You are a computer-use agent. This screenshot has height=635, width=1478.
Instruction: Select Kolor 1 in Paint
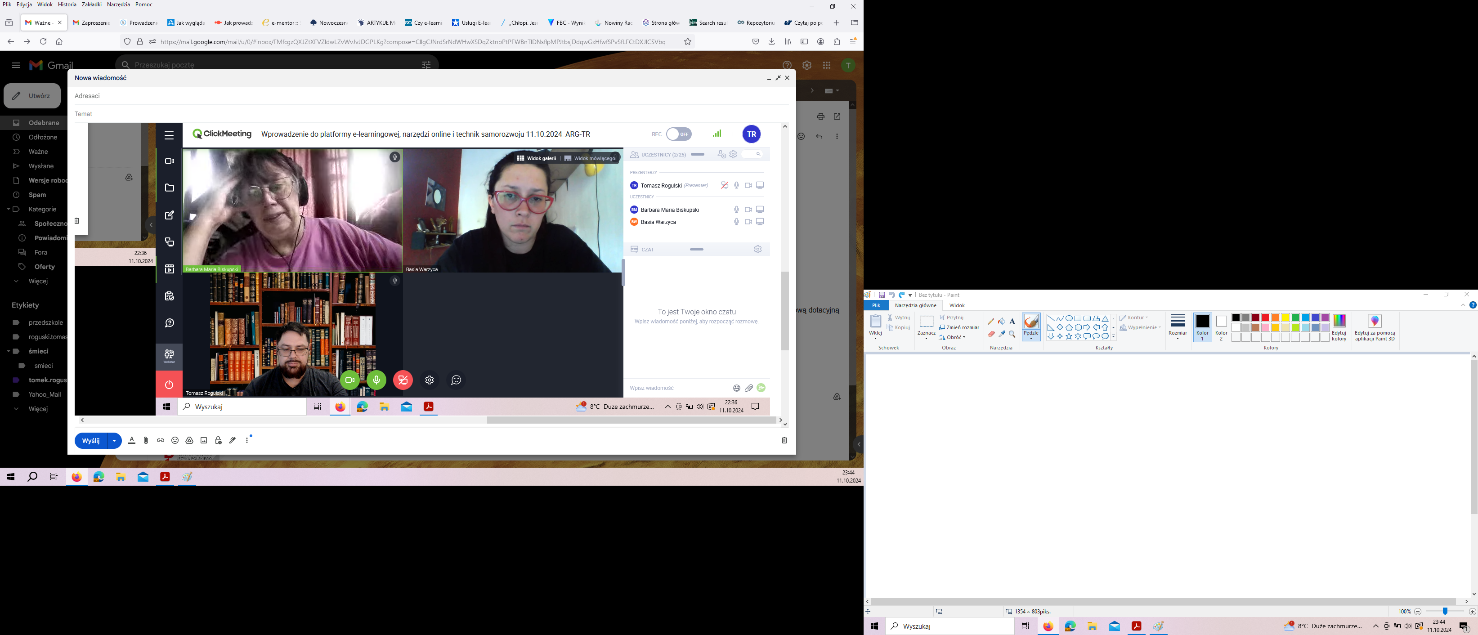[1202, 328]
